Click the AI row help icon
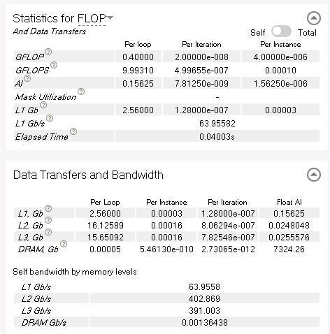Image resolution: width=330 pixels, height=334 pixels. [27, 78]
